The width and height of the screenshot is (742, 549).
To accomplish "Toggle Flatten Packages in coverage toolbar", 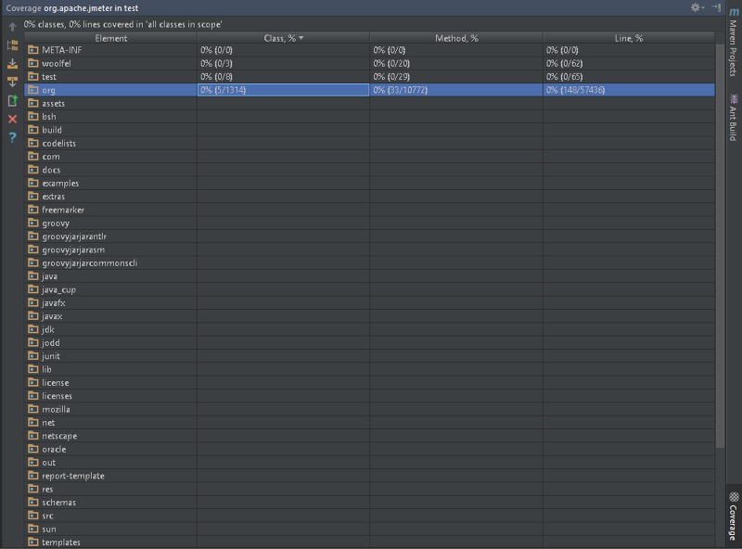I will point(13,45).
